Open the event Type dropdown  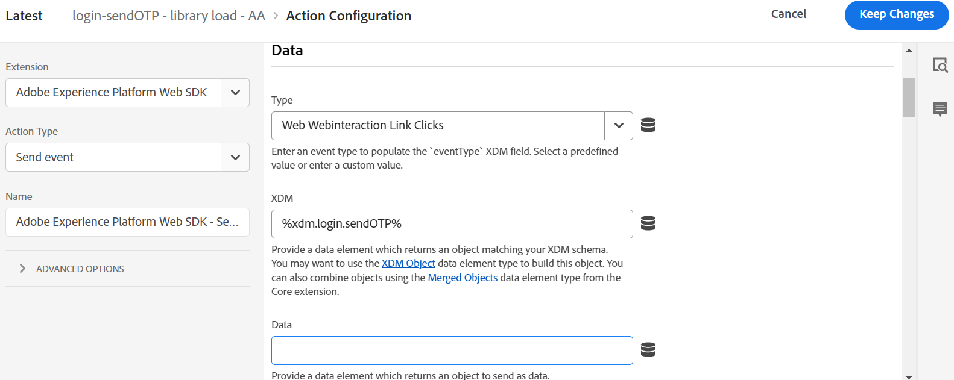click(619, 125)
